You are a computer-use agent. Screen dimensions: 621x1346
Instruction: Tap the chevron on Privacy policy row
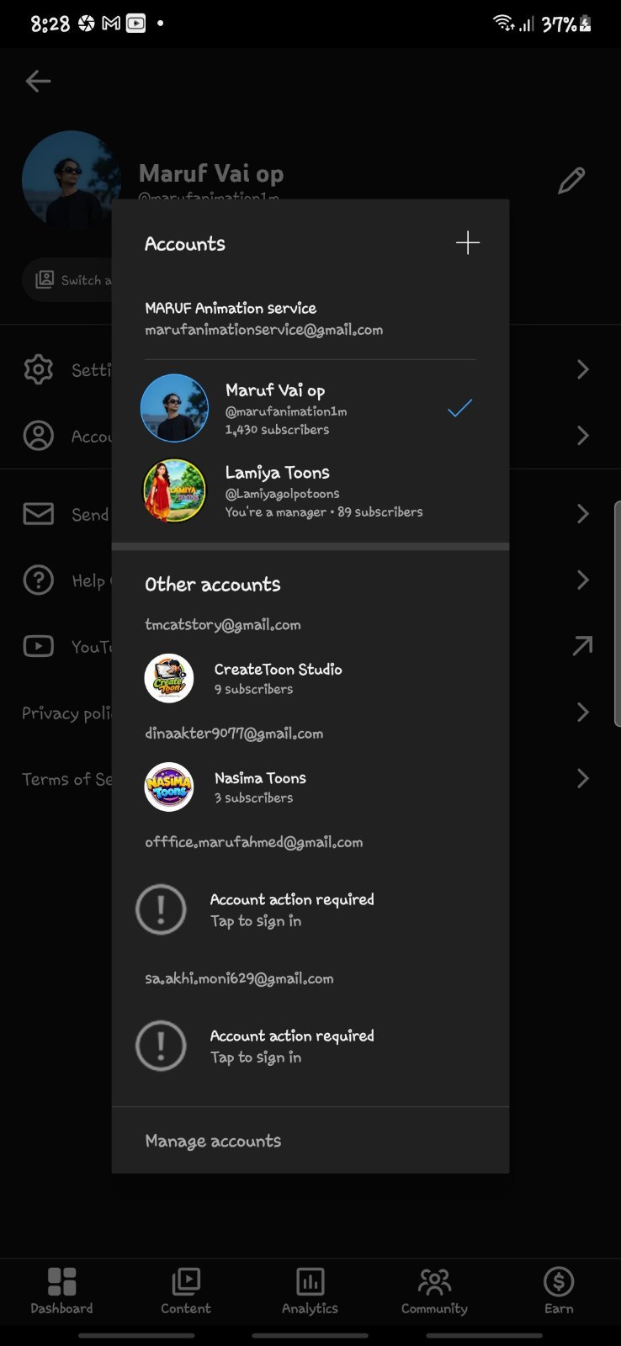(x=583, y=713)
